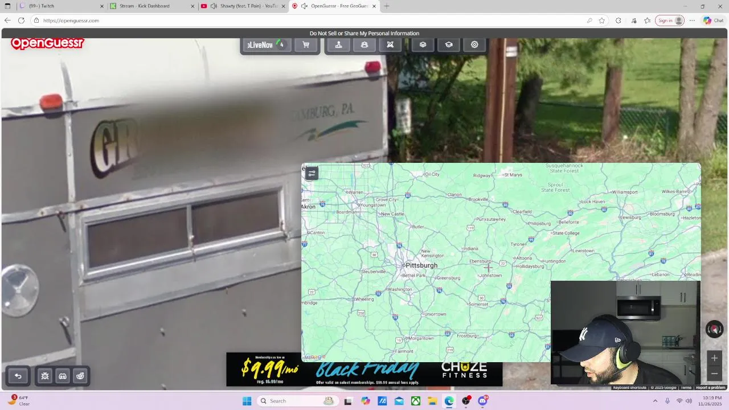Open Xbox app from taskbar
The height and width of the screenshot is (410, 729).
point(416,401)
